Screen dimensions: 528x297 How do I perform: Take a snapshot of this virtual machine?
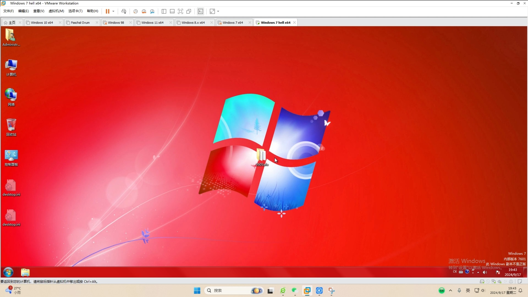tap(136, 11)
